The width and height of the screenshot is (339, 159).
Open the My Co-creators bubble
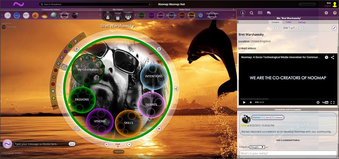88,70
